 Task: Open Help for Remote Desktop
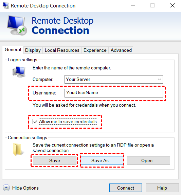[x=162, y=188]
